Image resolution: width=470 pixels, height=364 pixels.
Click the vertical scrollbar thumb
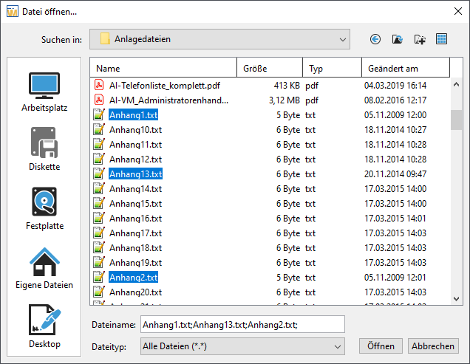pos(456,120)
